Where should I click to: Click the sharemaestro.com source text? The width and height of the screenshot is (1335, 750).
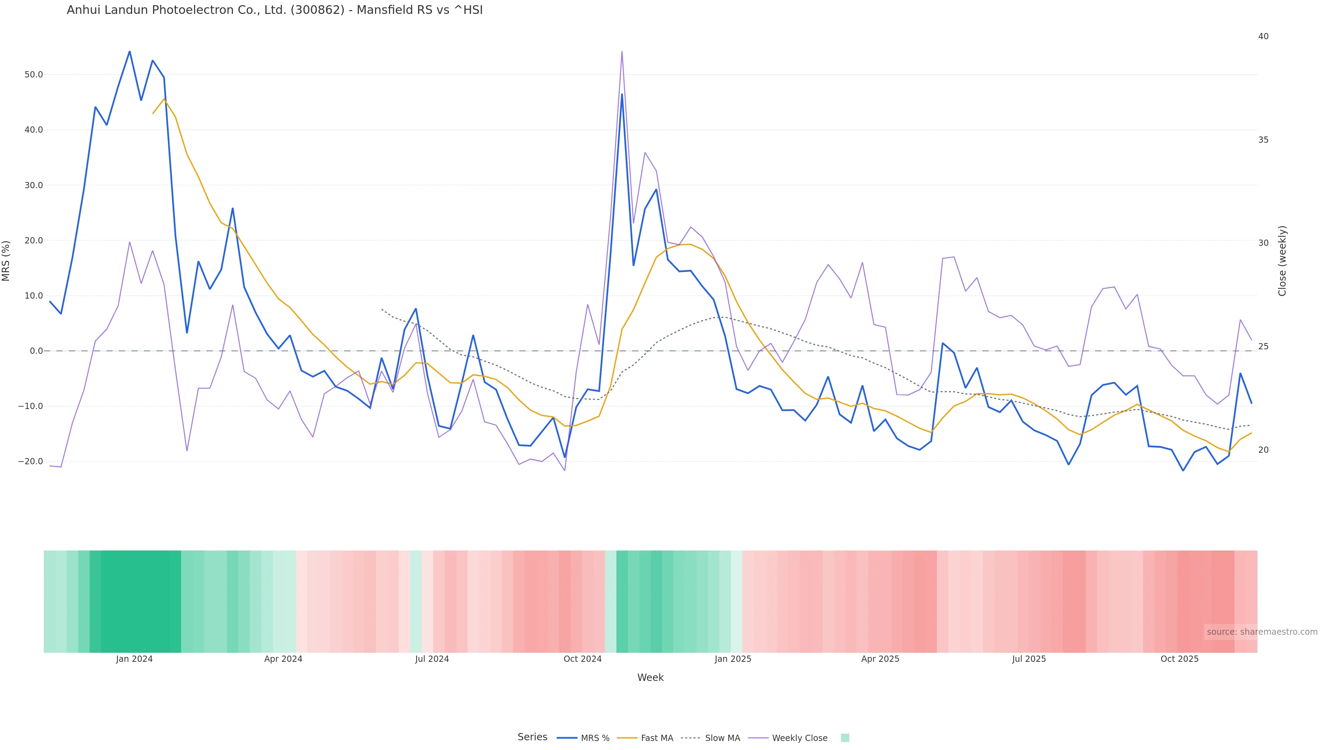(1261, 632)
